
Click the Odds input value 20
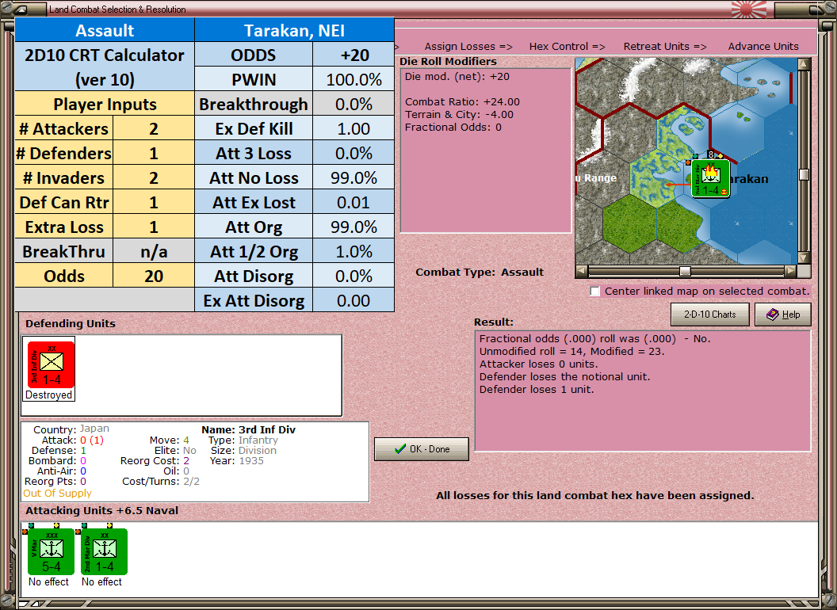[x=154, y=276]
